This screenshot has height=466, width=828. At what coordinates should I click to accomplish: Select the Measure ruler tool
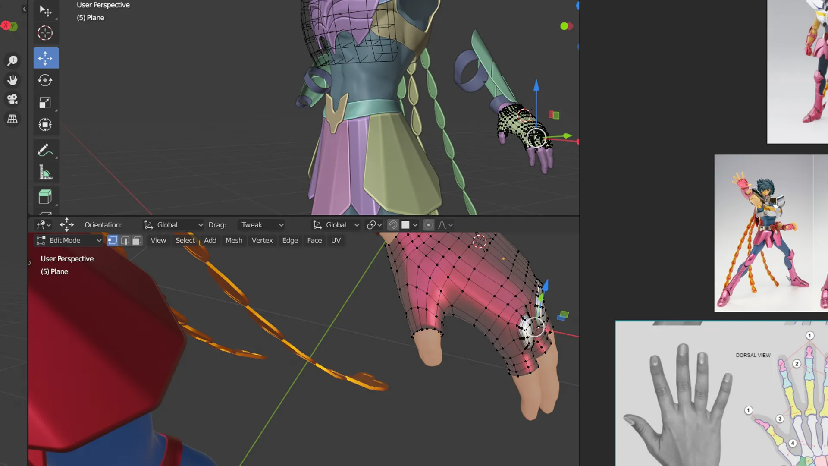45,173
